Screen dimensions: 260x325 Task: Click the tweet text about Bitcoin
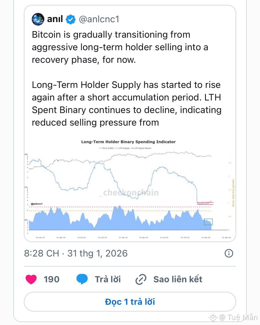point(126,78)
